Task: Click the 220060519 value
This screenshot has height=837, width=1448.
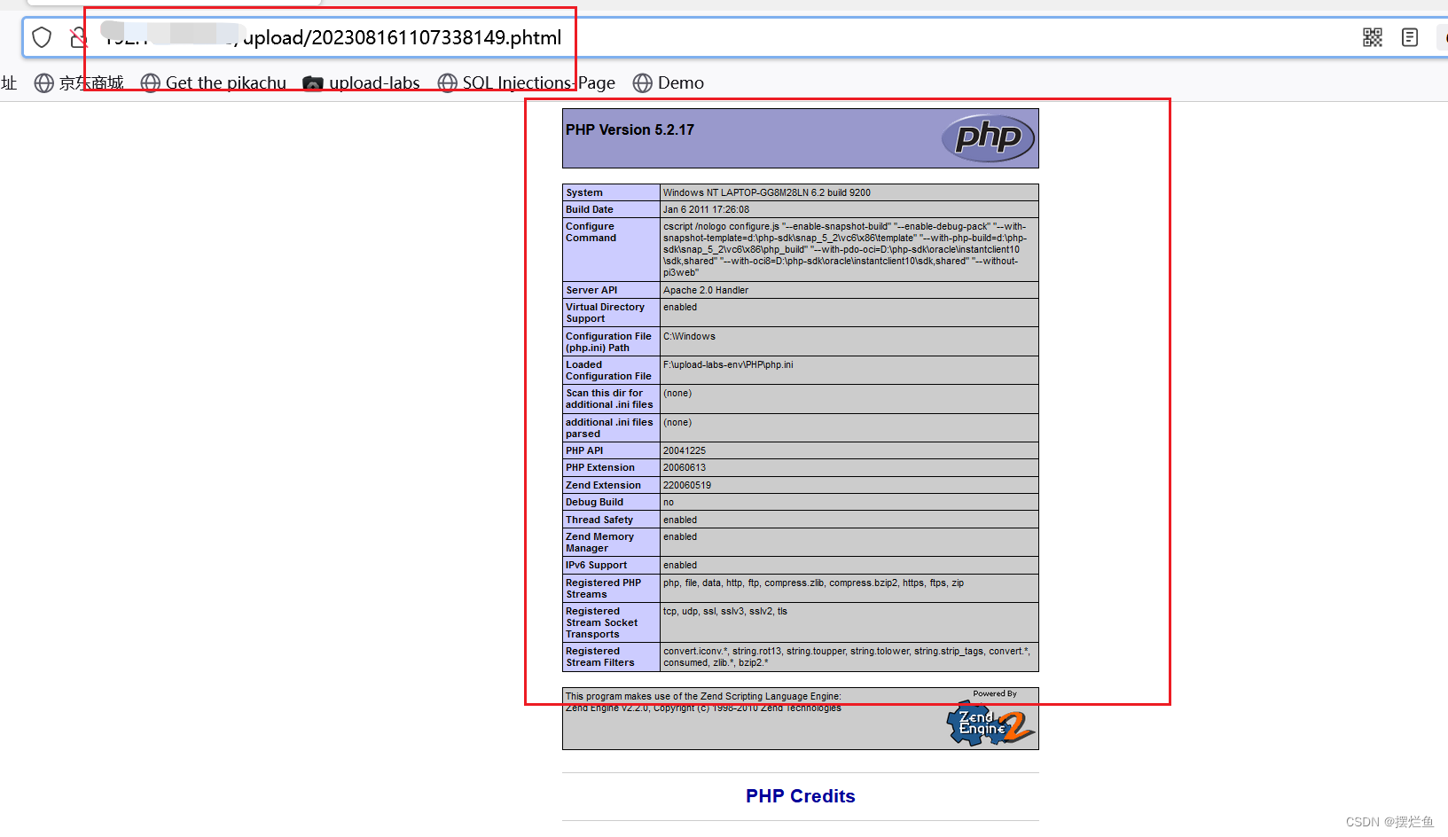Action: point(687,485)
